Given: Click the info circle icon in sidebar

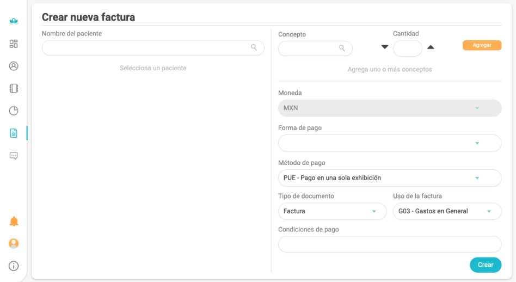Looking at the screenshot, I should click(x=14, y=266).
